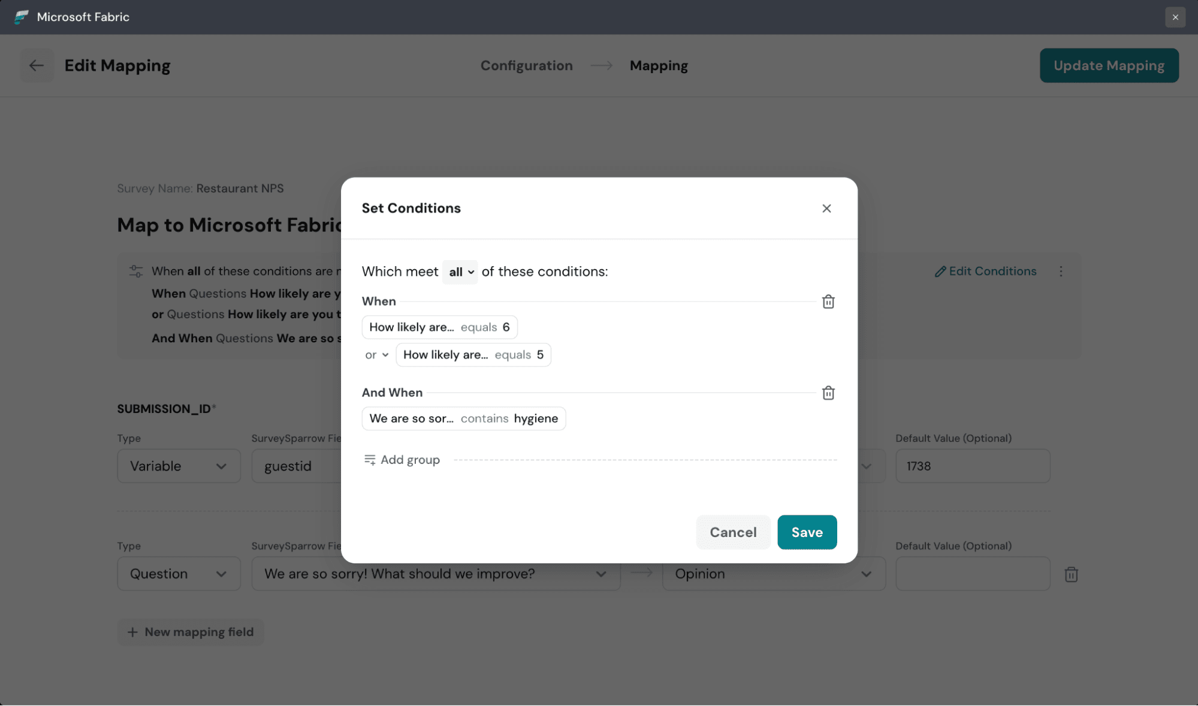This screenshot has width=1198, height=706.
Task: Cancel the Set Conditions dialog
Action: (x=733, y=532)
